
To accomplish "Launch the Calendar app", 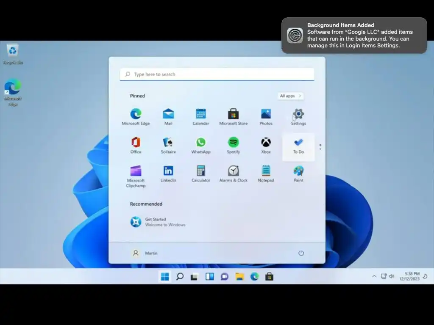I will pos(200,117).
